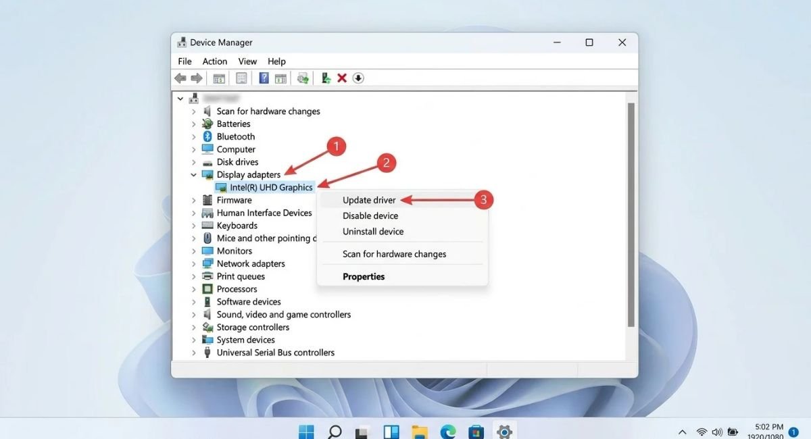Image resolution: width=811 pixels, height=439 pixels.
Task: Select the Scan for hardware changes tree row
Action: [268, 111]
